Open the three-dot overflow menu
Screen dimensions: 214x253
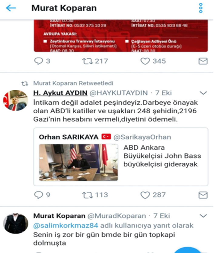201,8
